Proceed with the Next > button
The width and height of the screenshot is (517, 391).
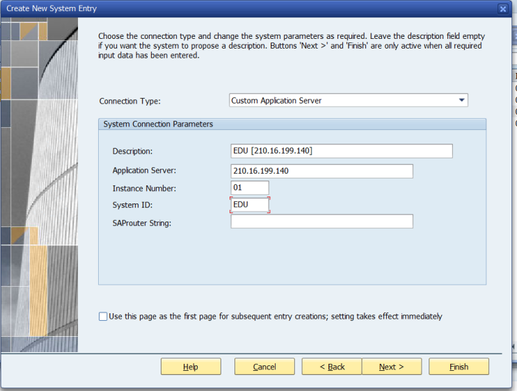pyautogui.click(x=392, y=367)
